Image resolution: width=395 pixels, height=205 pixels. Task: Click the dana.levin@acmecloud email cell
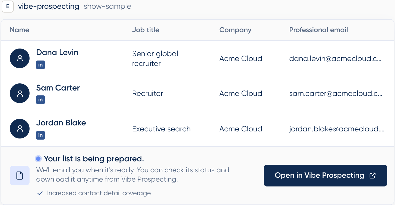335,59
